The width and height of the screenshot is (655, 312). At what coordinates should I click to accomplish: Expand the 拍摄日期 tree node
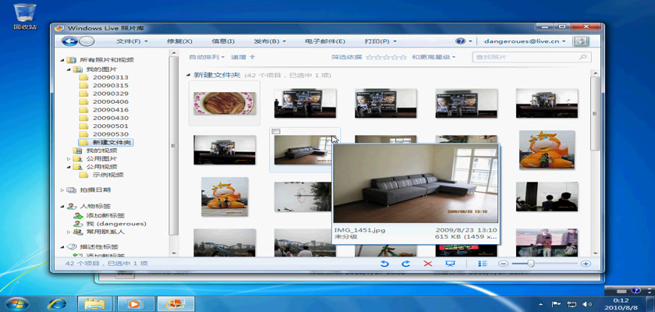tap(63, 190)
